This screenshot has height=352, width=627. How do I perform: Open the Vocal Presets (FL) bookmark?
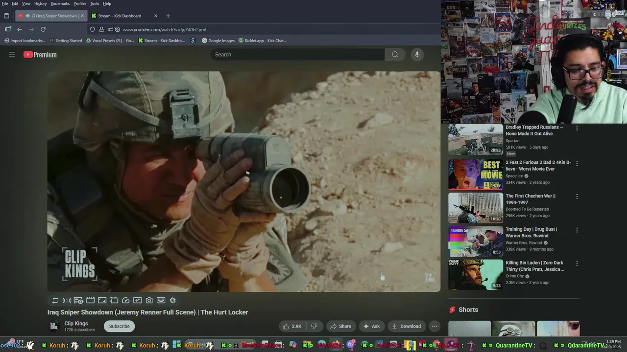click(x=110, y=41)
